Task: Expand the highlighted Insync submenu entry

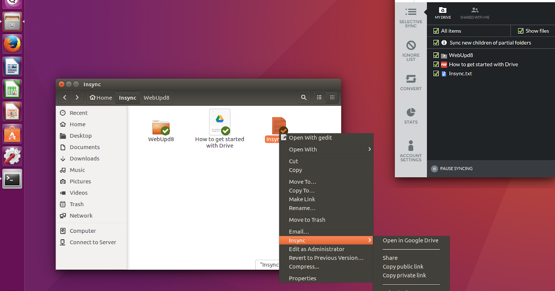Action: pyautogui.click(x=326, y=241)
